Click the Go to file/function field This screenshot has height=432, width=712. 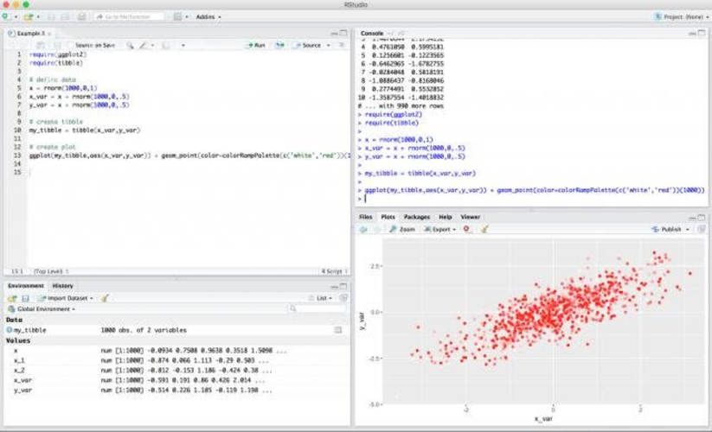(x=130, y=16)
